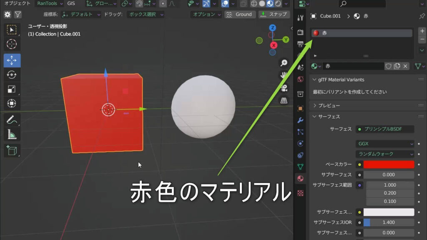The height and width of the screenshot is (240, 427).
Task: Open Scene properties tab icon
Action: (x=300, y=67)
